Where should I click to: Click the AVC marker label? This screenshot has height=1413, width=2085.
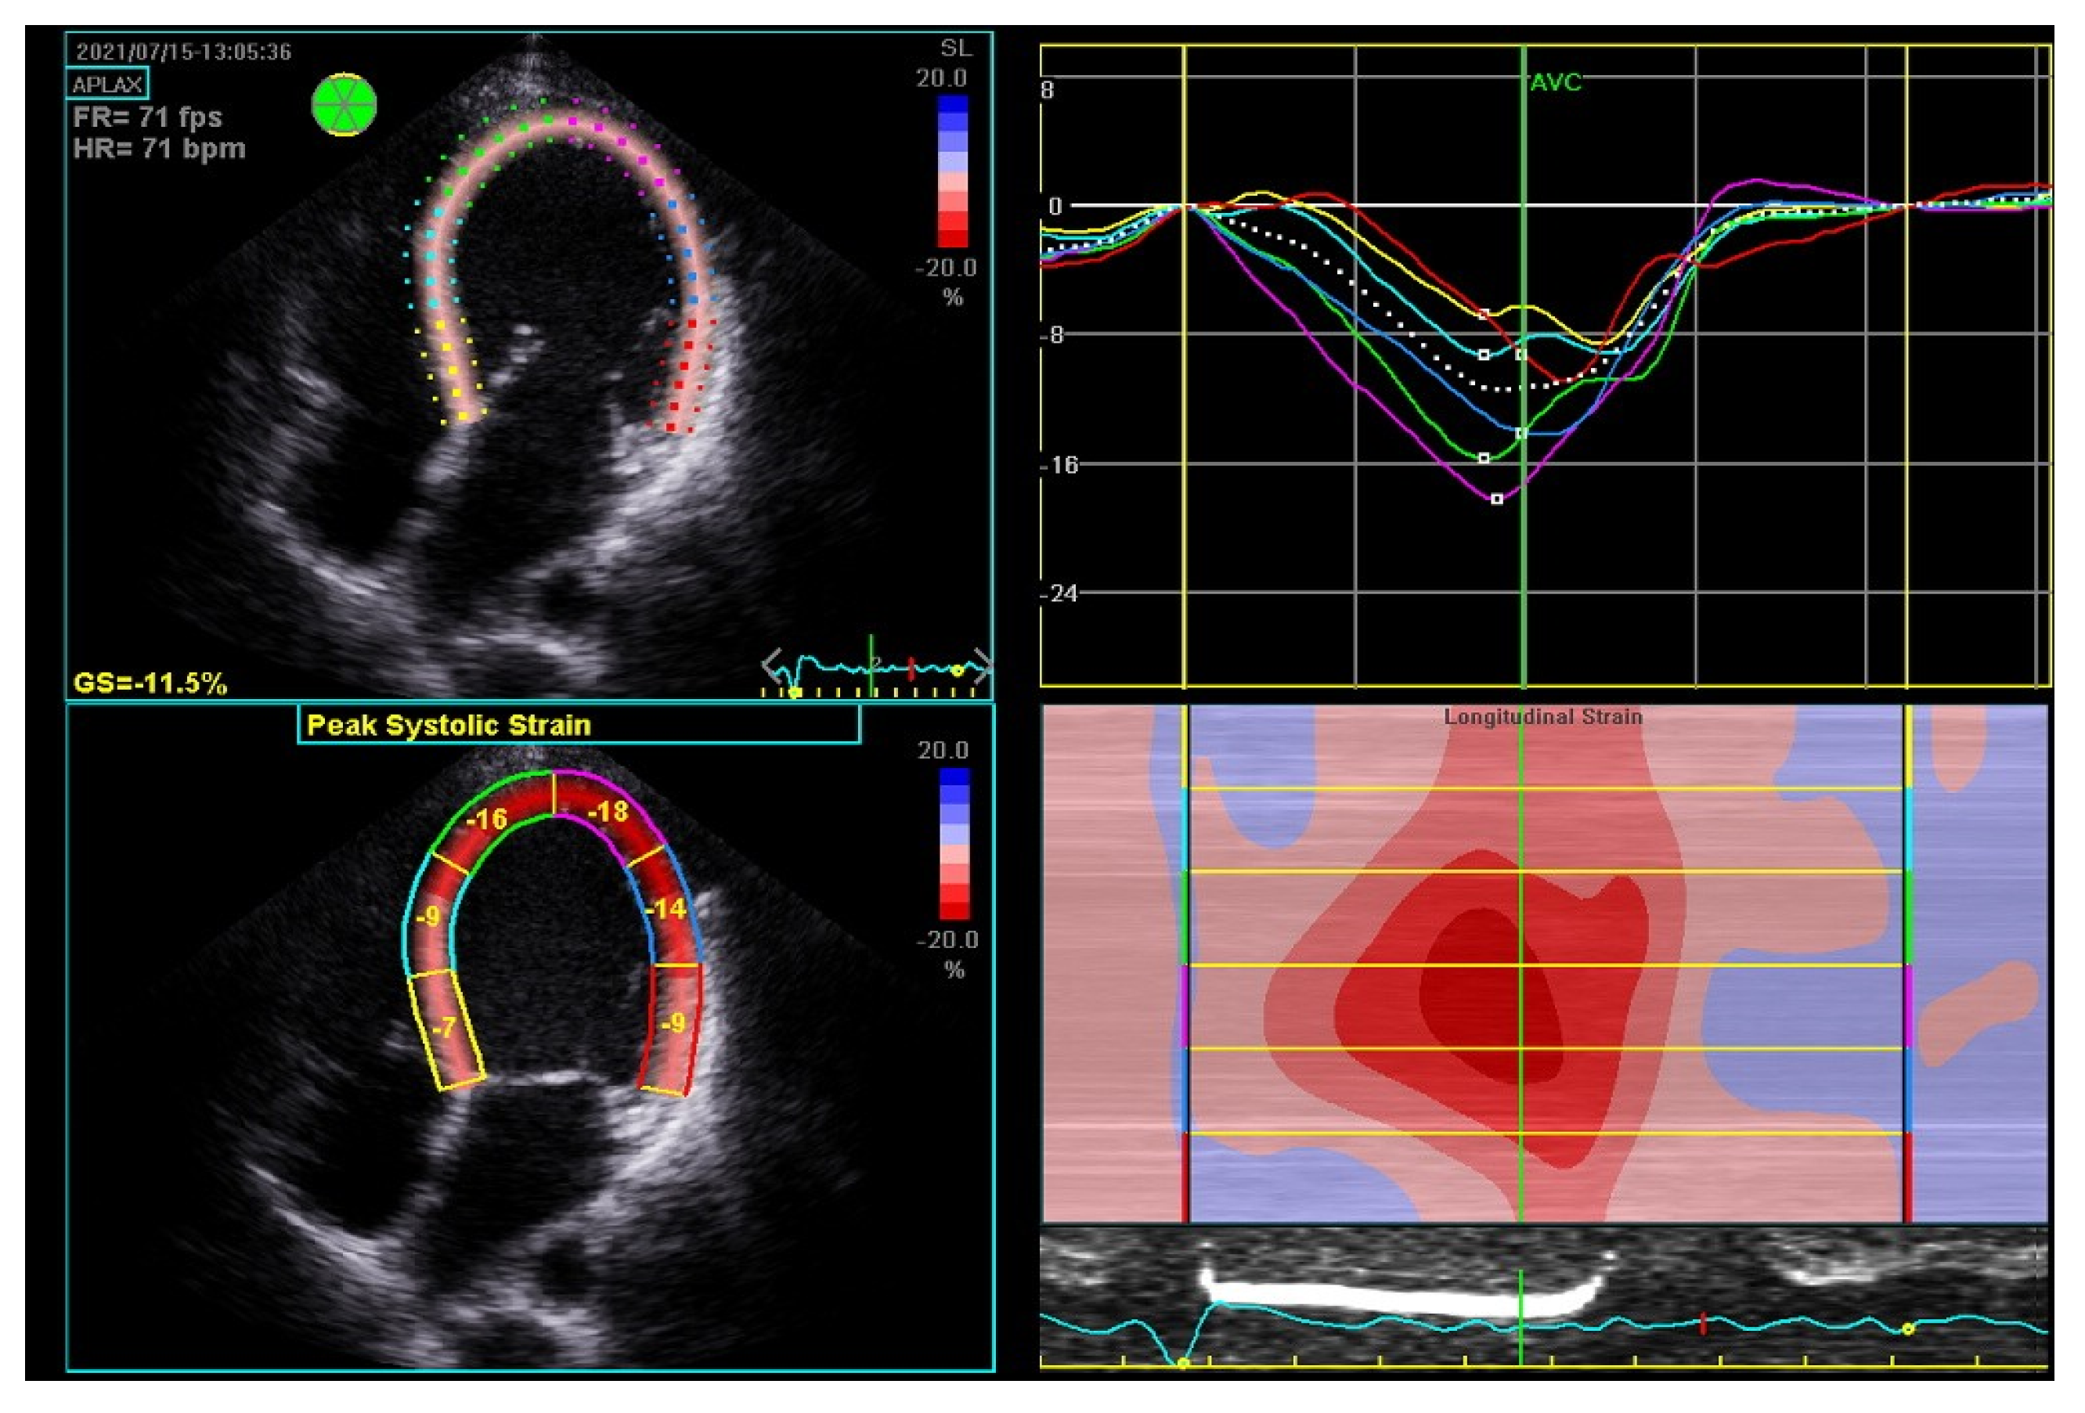click(x=1555, y=82)
